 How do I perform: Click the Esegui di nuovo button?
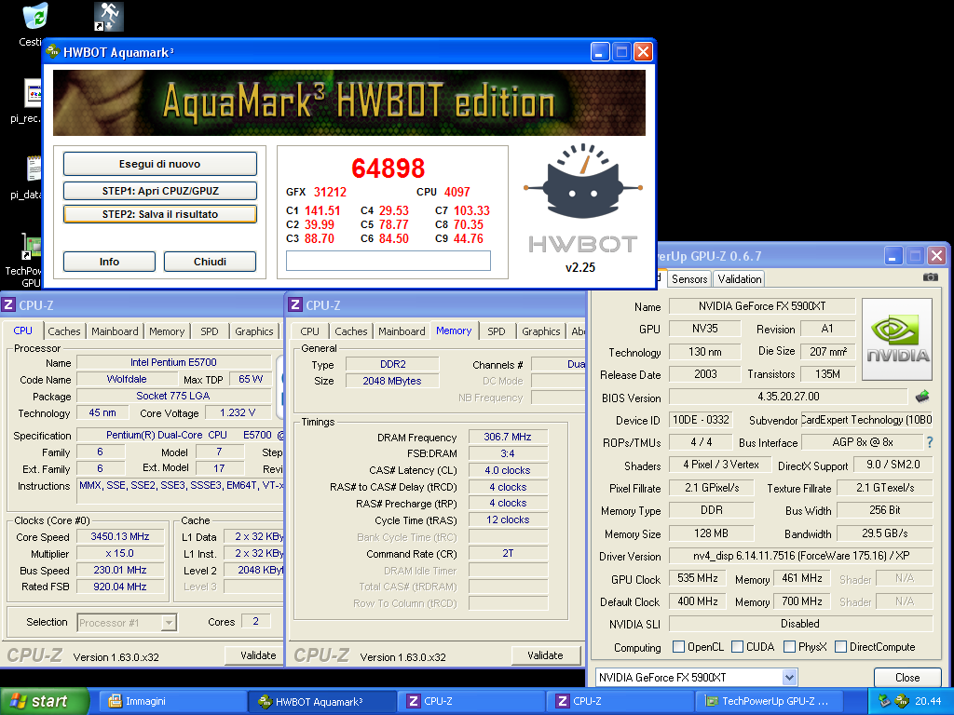tap(160, 164)
